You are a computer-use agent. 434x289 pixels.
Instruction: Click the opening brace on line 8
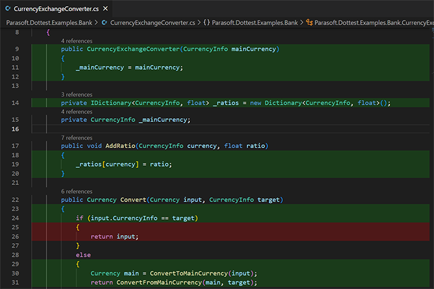[x=48, y=32]
